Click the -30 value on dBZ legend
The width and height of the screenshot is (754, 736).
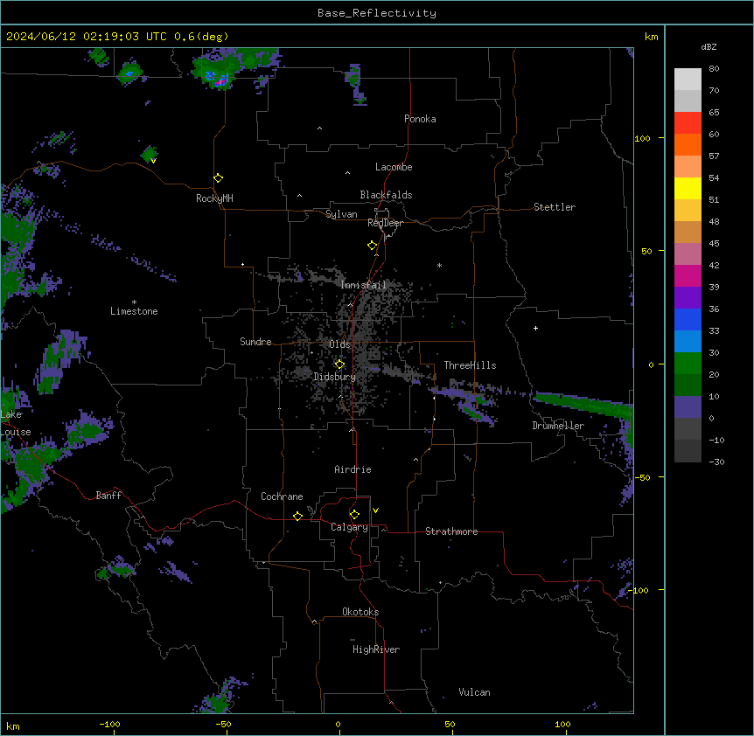pyautogui.click(x=716, y=462)
